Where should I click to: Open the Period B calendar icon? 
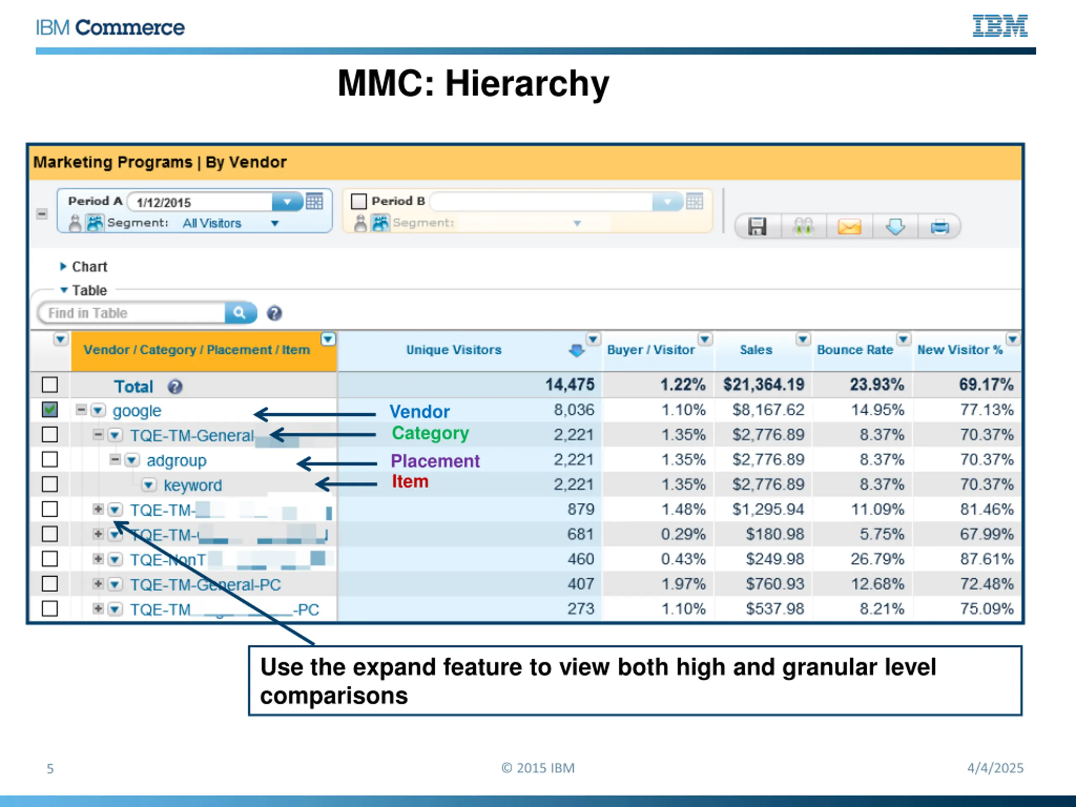coord(694,201)
